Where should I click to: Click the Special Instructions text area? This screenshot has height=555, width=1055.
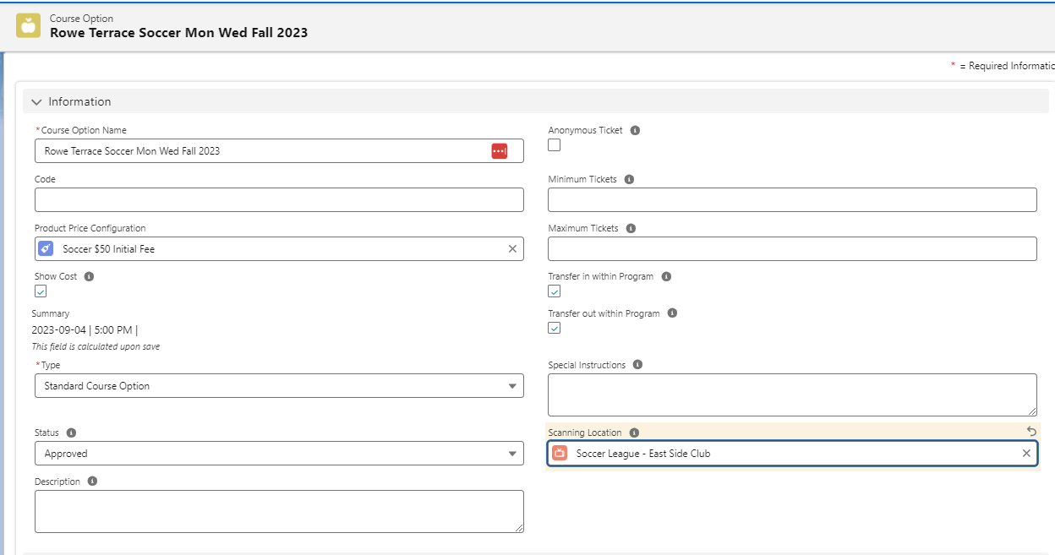tap(790, 393)
